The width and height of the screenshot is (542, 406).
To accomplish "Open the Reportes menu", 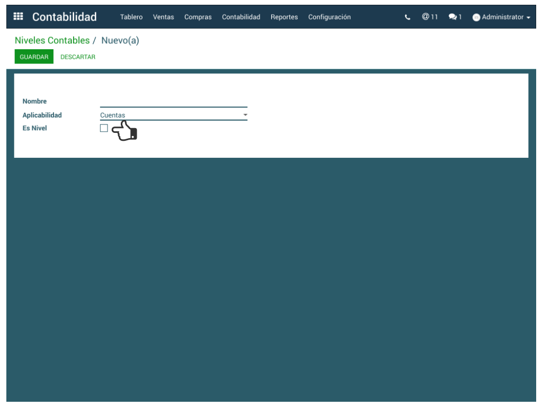I will pyautogui.click(x=284, y=17).
